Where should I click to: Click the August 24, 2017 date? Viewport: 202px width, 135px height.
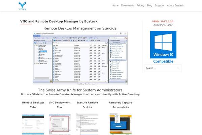[x=163, y=25]
